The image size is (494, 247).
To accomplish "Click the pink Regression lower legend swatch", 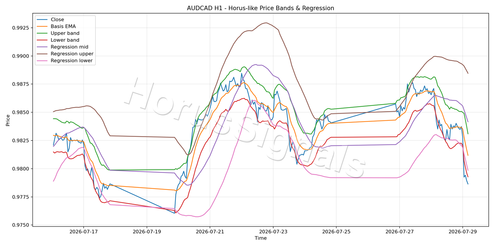I will coord(42,61).
